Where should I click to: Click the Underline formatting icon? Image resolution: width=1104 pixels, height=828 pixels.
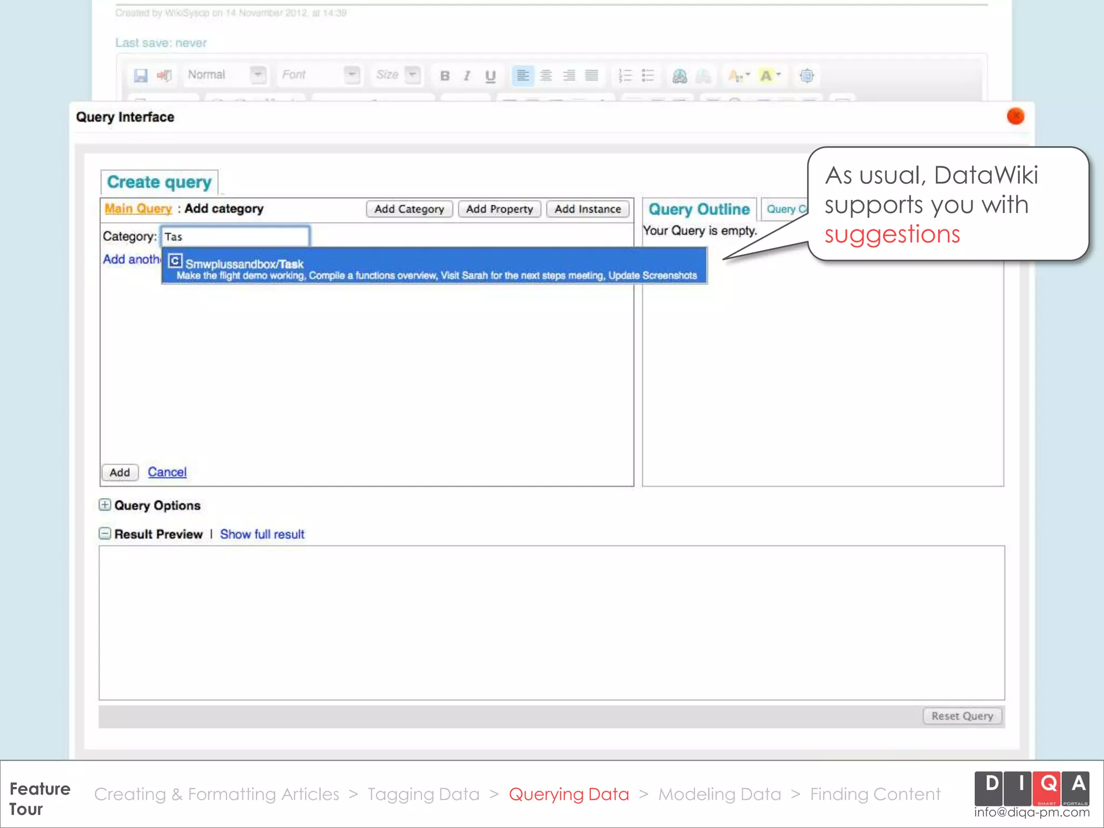coord(490,76)
